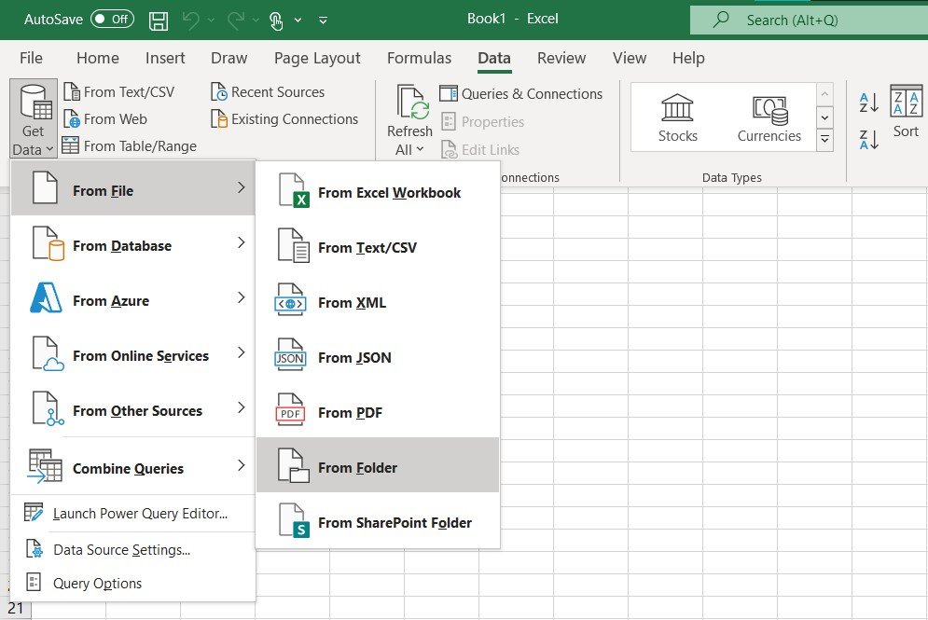Choose From XML
Image resolution: width=928 pixels, height=620 pixels.
pos(378,302)
